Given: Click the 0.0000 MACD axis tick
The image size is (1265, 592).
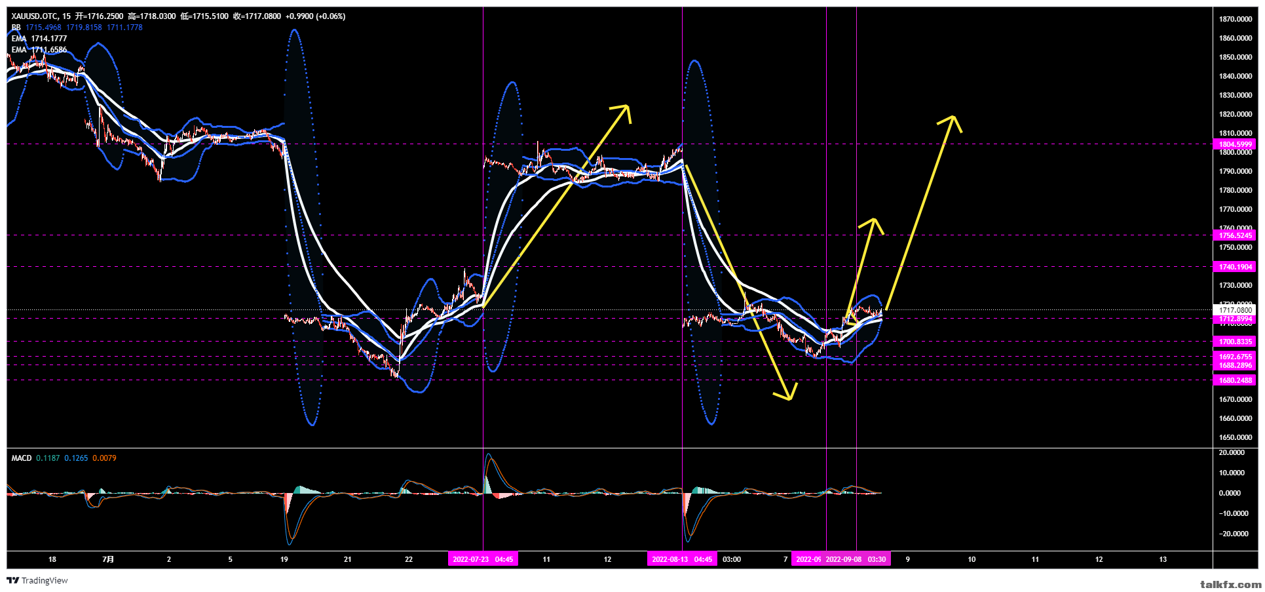Looking at the screenshot, I should (x=1230, y=493).
